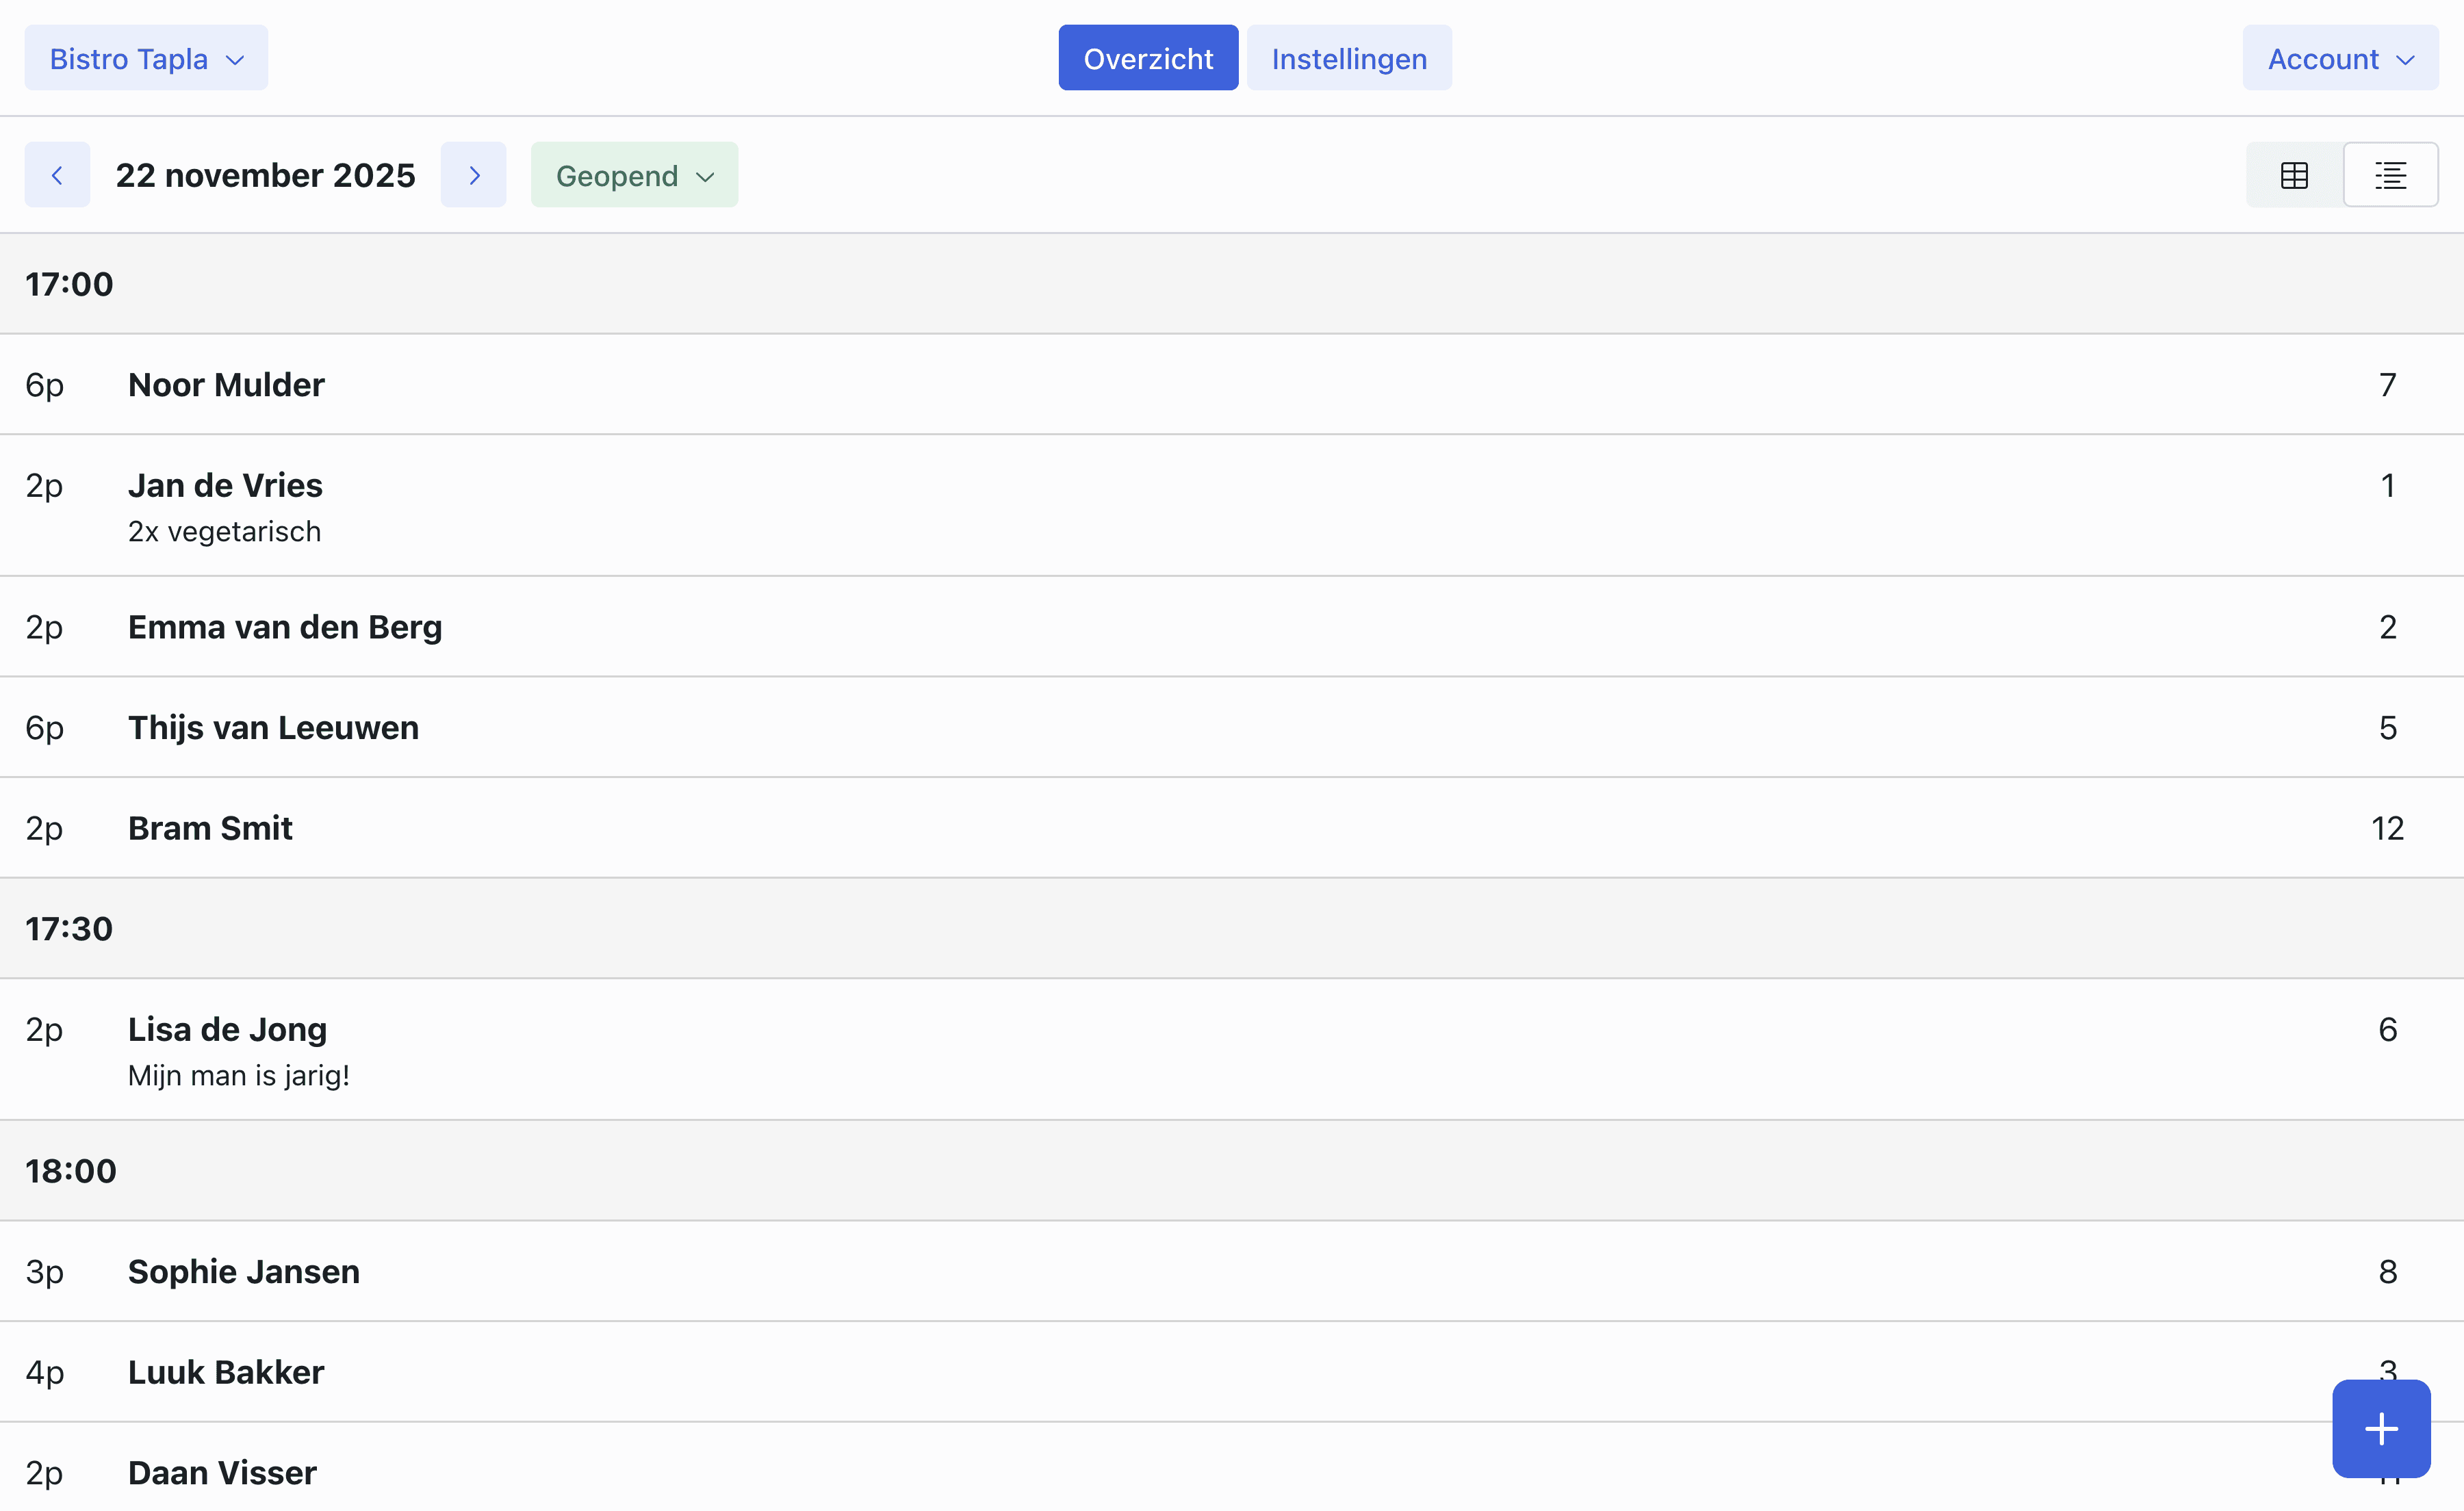Expand the Geopend status dropdown
Screen dimensions: 2464x1511
click(x=634, y=175)
